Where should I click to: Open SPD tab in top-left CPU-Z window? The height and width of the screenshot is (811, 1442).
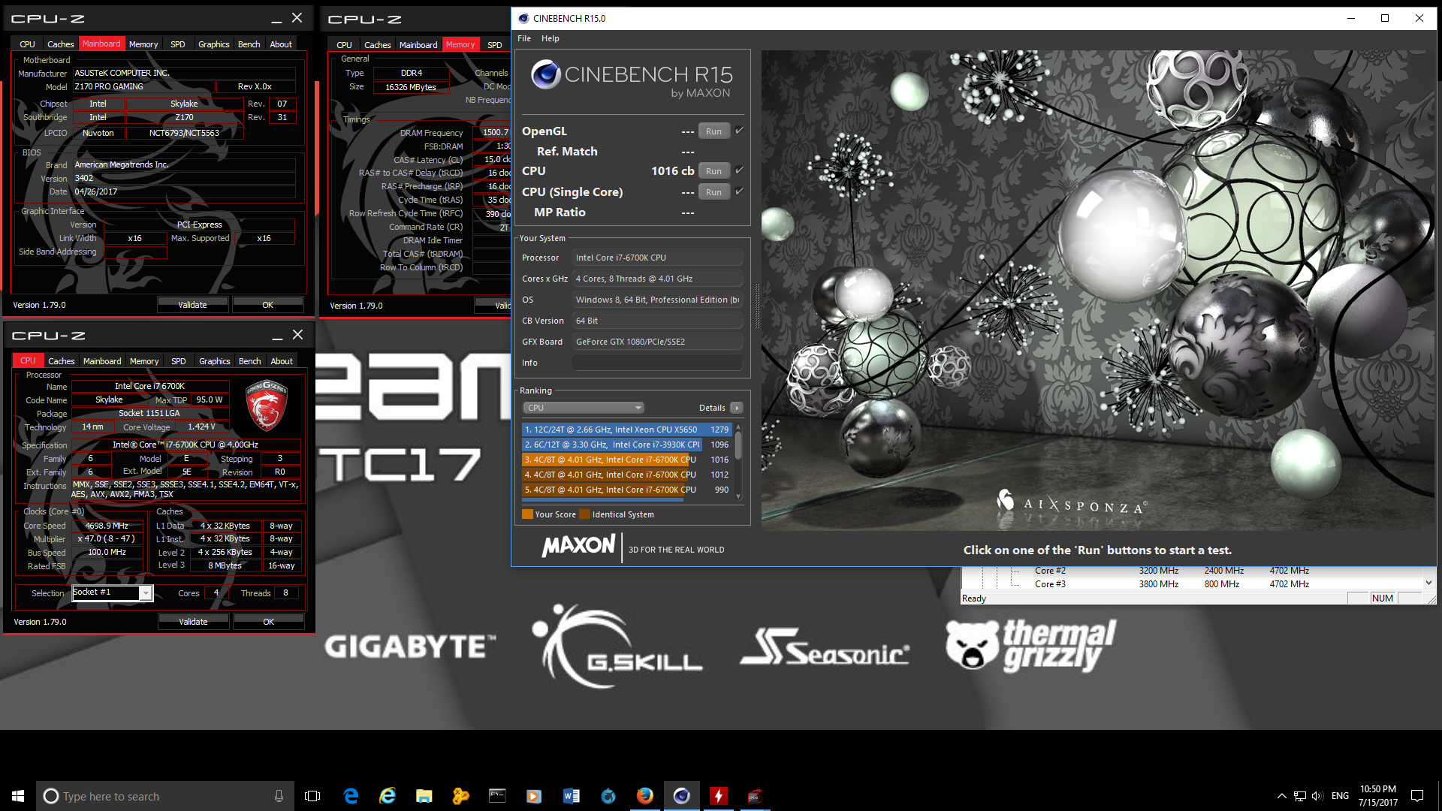coord(178,44)
